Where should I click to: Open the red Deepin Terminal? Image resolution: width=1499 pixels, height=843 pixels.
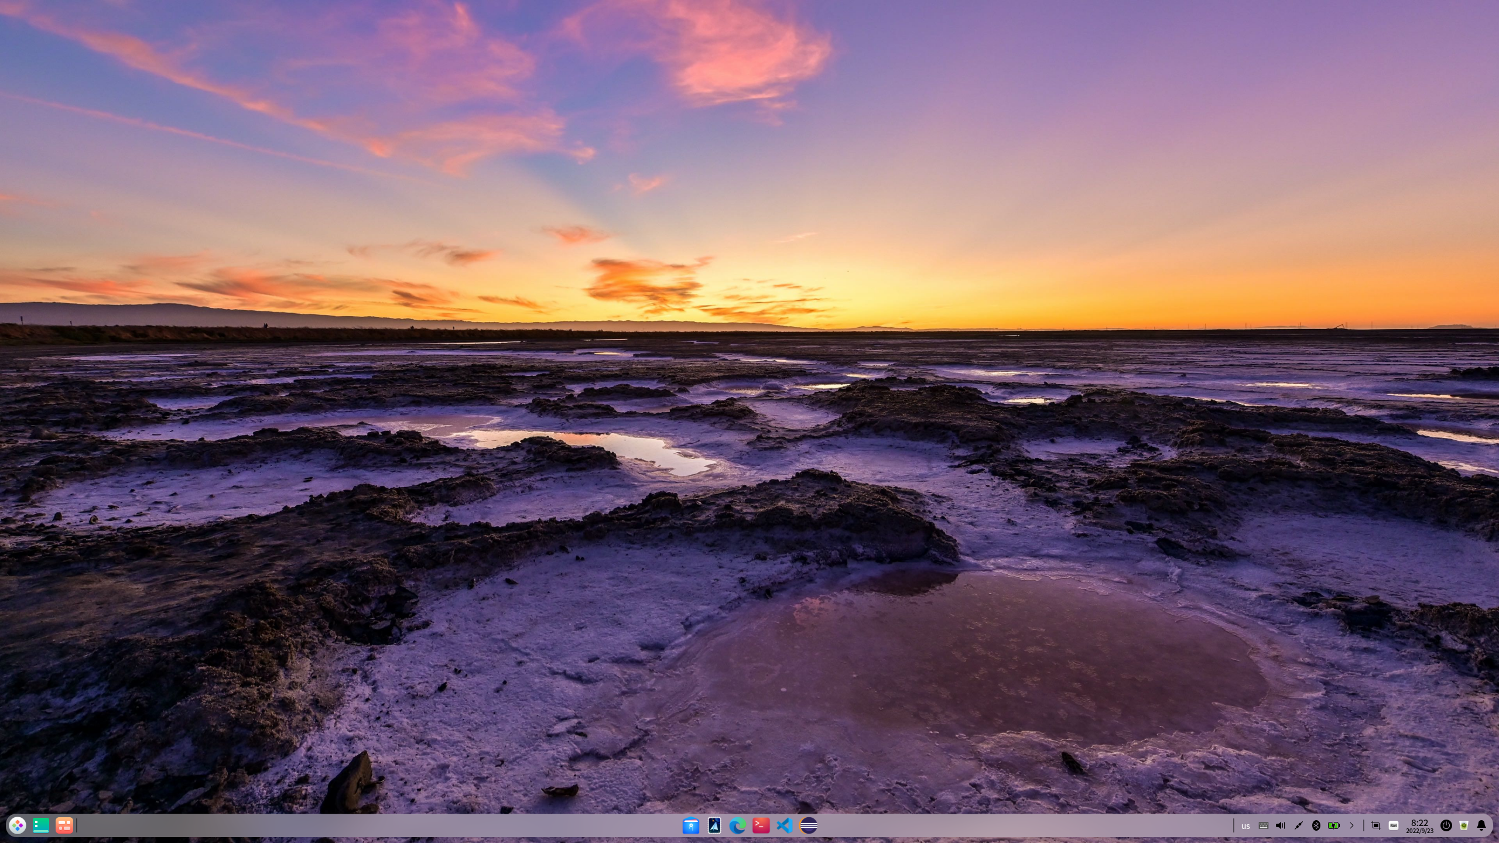click(x=762, y=826)
